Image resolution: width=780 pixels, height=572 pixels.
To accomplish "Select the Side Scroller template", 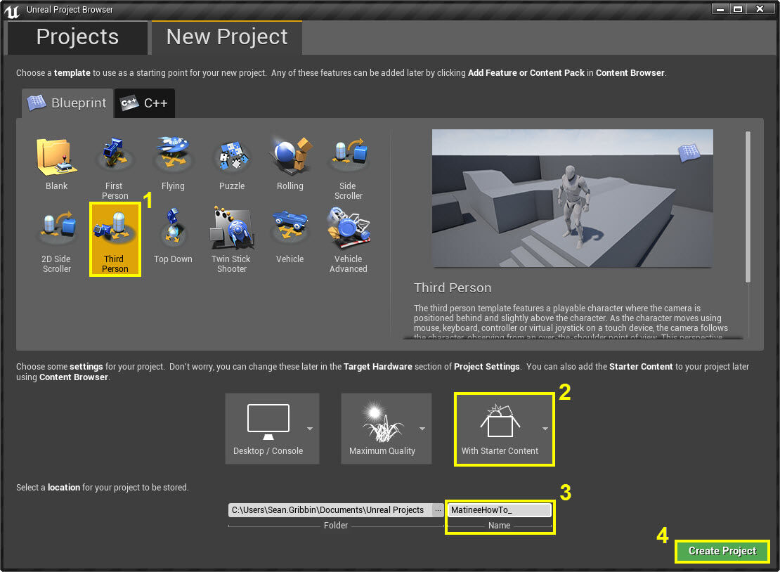I will tap(349, 168).
